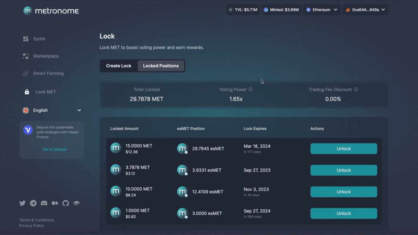Click the esMET icon for 3.9331 esMET

[x=183, y=170]
